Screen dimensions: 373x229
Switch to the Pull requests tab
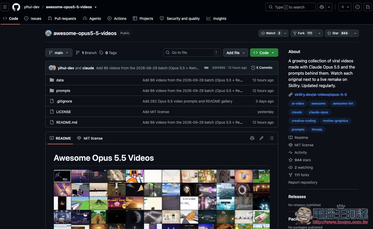point(62,19)
